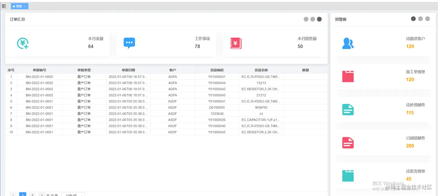438x196 pixels.
Task: Click the 工作事项 label
Action: 202,39
